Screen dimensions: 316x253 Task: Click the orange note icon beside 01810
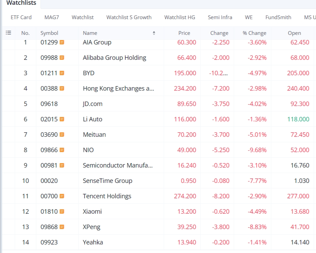click(62, 211)
